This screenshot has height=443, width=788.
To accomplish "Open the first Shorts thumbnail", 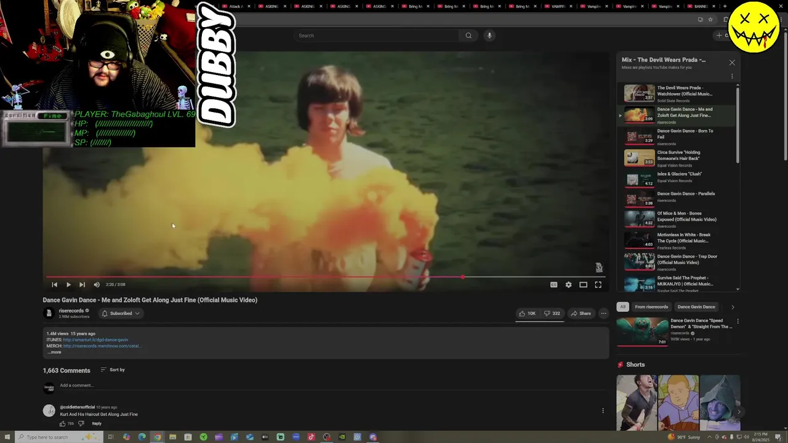I will tap(637, 403).
